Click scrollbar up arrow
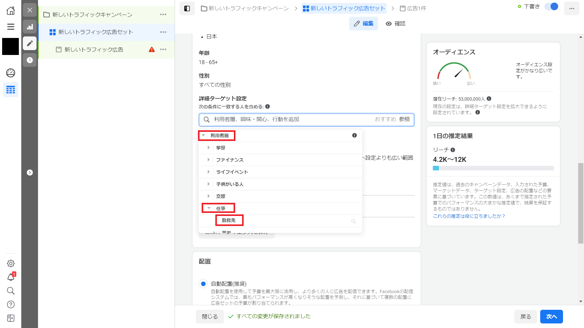This screenshot has height=328, width=584. [581, 37]
